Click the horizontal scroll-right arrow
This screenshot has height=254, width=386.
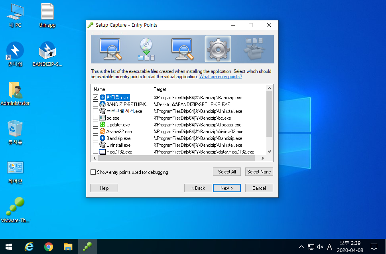pyautogui.click(x=263, y=158)
